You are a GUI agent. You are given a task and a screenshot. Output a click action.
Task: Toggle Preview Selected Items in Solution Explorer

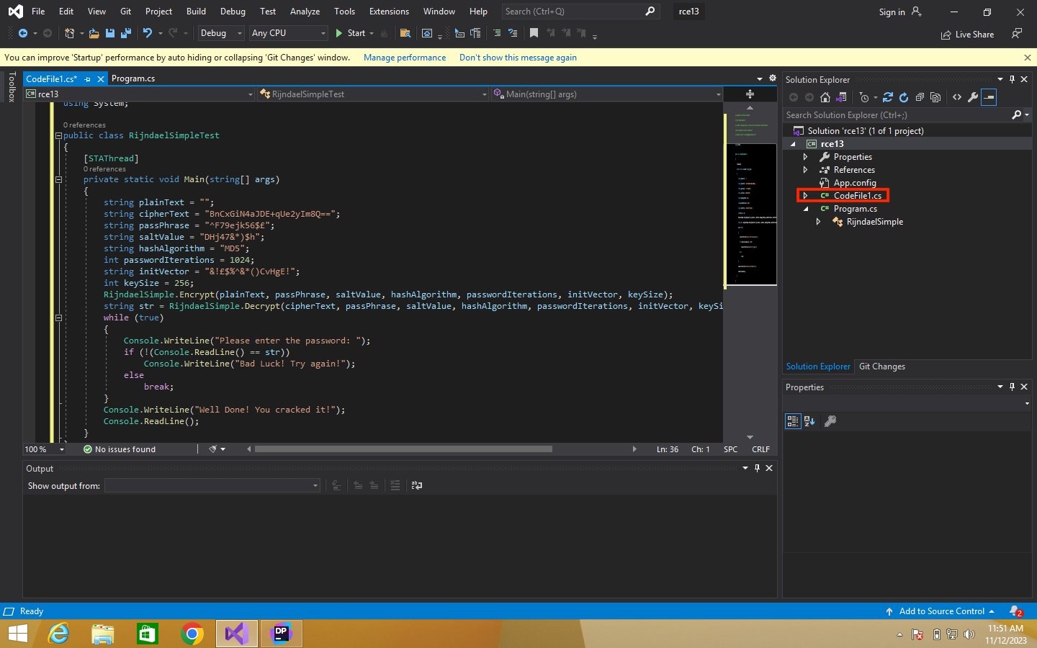pyautogui.click(x=989, y=97)
